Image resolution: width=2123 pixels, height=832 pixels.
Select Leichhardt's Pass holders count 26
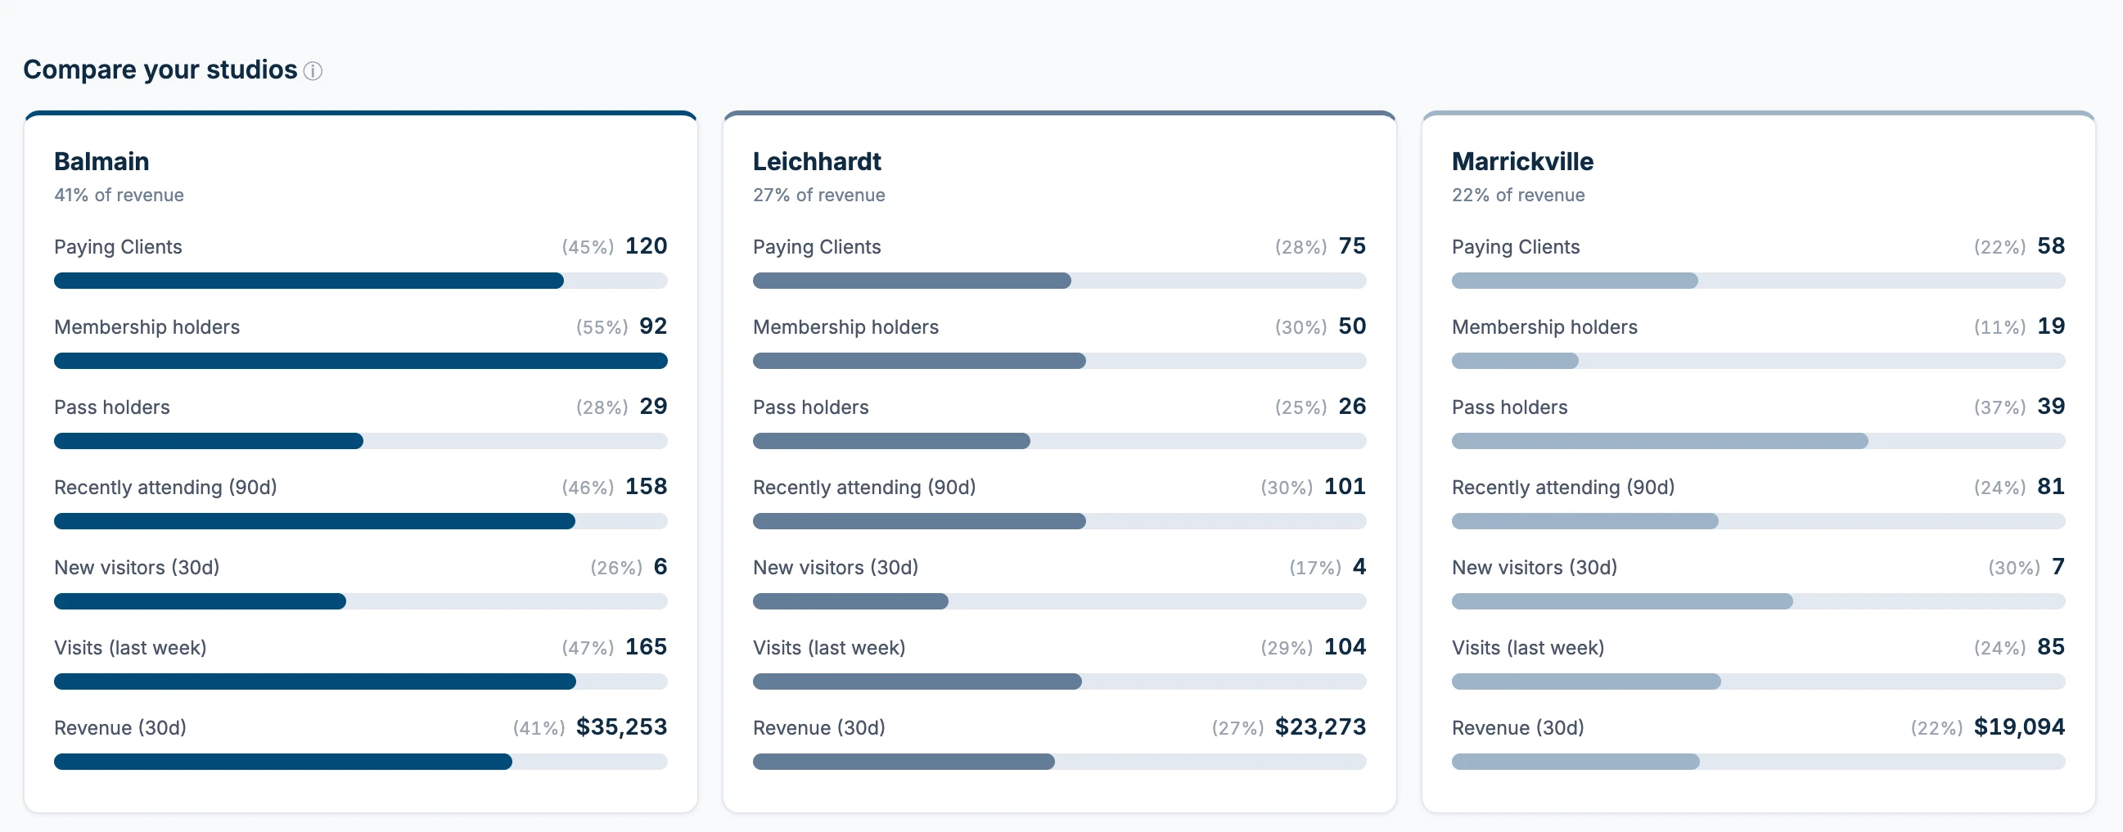1352,406
